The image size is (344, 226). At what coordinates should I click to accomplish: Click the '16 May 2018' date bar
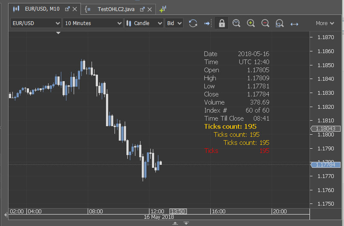(159, 217)
